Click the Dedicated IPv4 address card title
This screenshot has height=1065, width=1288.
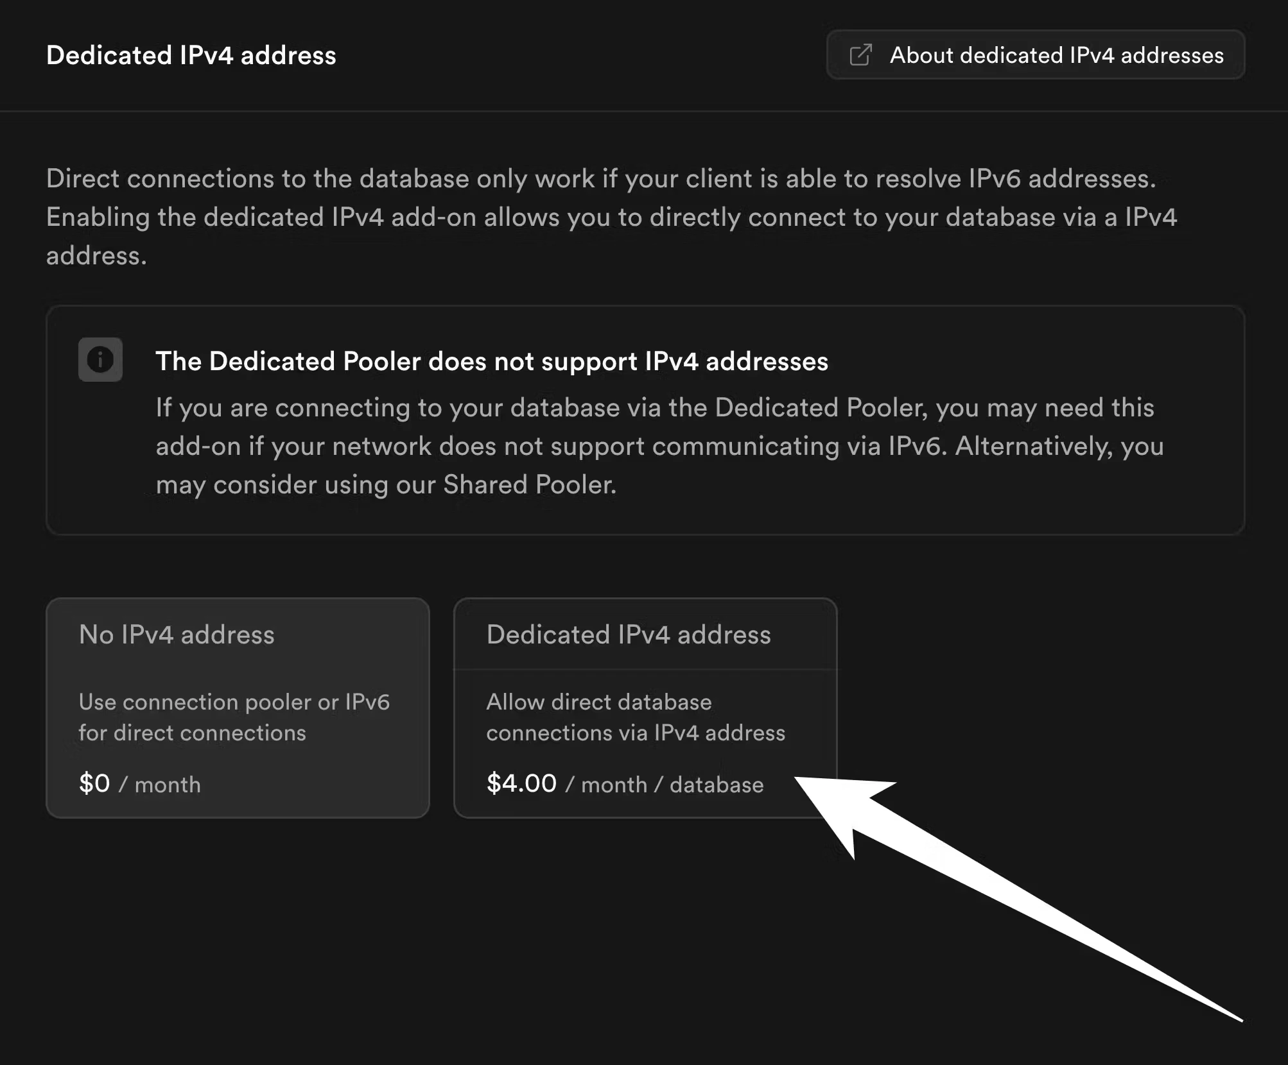pos(629,634)
